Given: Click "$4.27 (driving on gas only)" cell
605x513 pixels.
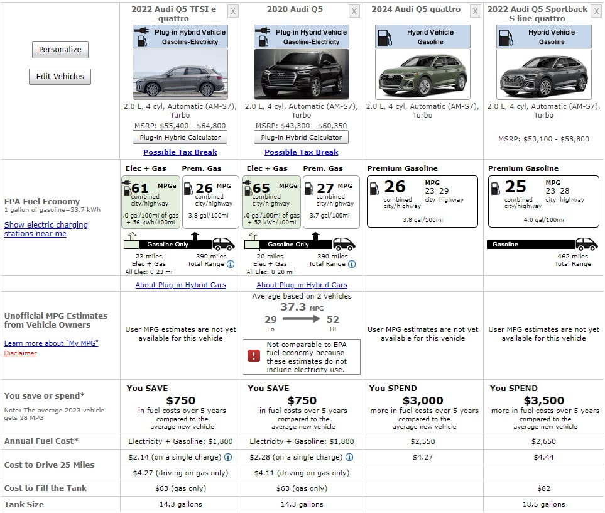Looking at the screenshot, I should (180, 473).
